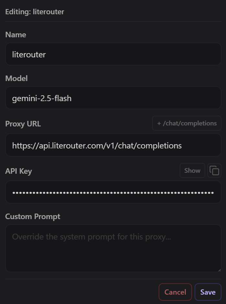The width and height of the screenshot is (226, 304).
Task: Click the Model label
Action: click(x=17, y=78)
